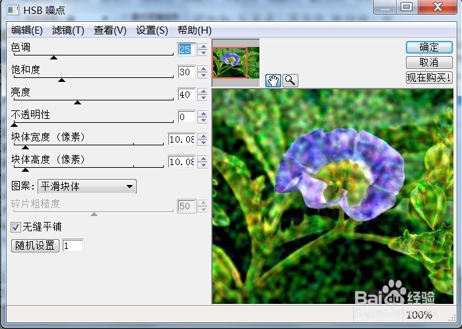This screenshot has width=462, height=329.
Task: Click the 块体高度 slider track
Action: 88,167
